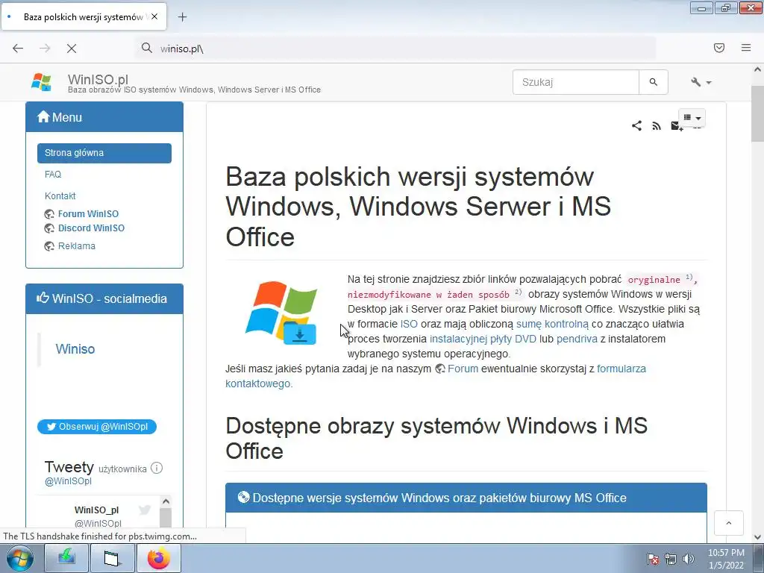This screenshot has width=764, height=573.
Task: Stop the page loading with the X button
Action: pos(72,48)
